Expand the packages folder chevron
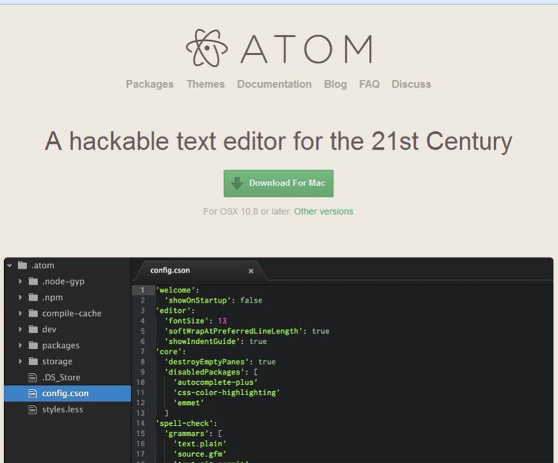The width and height of the screenshot is (558, 463). [x=20, y=345]
